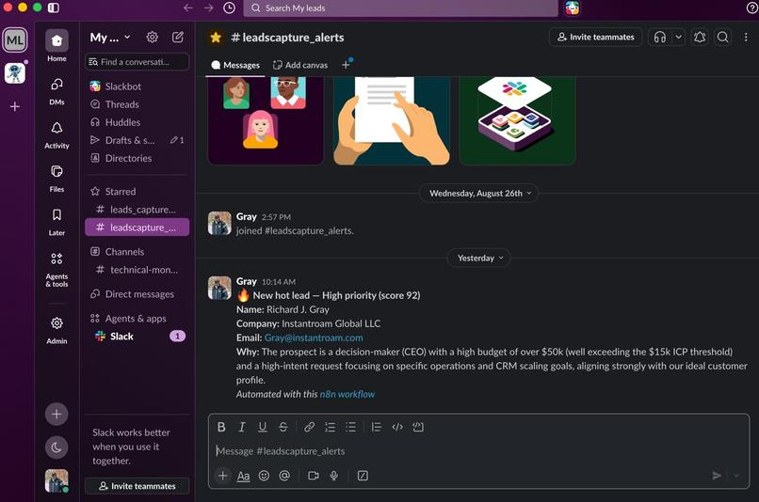Open the My... workspace name dropdown
The image size is (759, 502).
[x=110, y=38]
